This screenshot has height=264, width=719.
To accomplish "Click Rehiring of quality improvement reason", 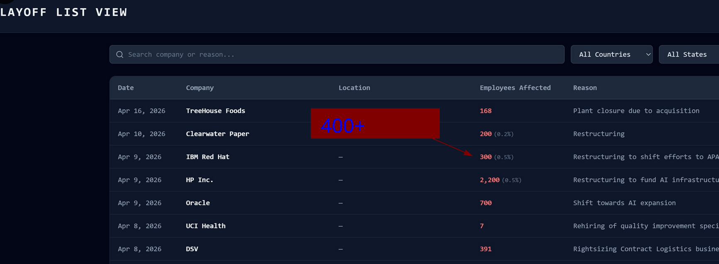I will [x=646, y=226].
